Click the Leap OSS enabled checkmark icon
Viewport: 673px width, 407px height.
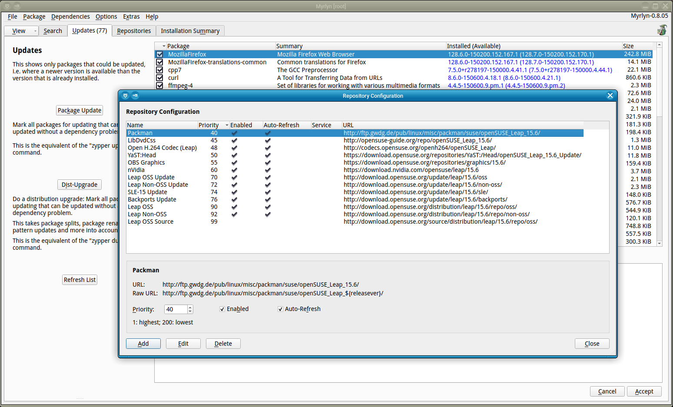pyautogui.click(x=234, y=207)
